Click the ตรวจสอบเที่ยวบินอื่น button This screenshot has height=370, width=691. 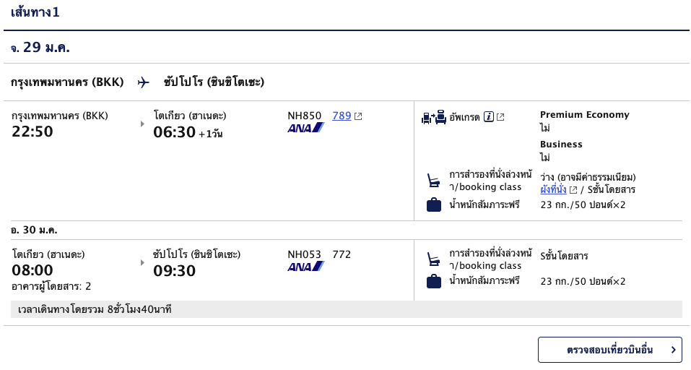[610, 350]
